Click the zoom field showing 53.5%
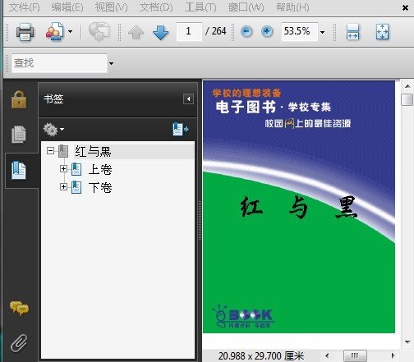Image resolution: width=414 pixels, height=362 pixels. pos(300,31)
